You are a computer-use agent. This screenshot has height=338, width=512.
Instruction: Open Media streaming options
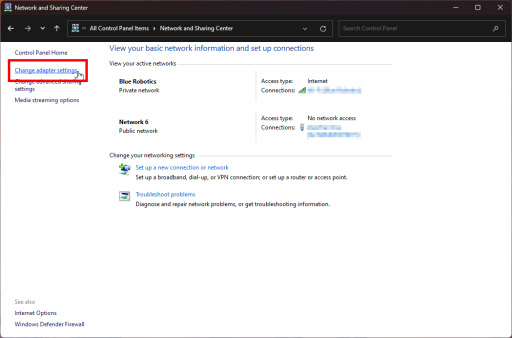tap(46, 99)
